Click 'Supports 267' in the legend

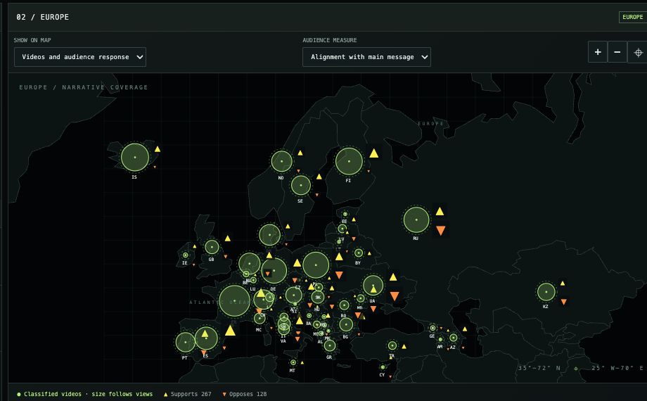pyautogui.click(x=187, y=394)
